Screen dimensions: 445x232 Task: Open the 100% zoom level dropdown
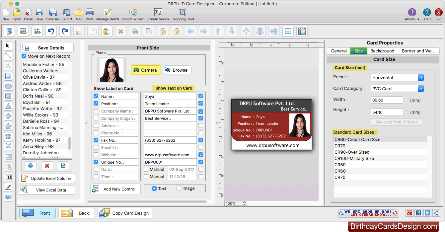click(236, 203)
